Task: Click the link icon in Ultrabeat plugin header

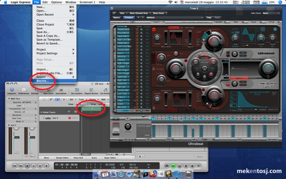Action: (114, 13)
